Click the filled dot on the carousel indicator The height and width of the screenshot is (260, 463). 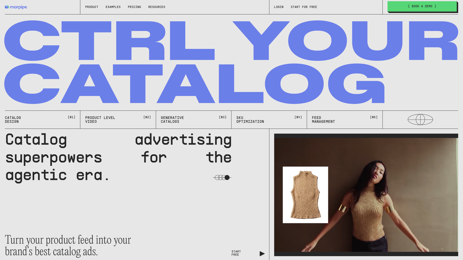227,177
